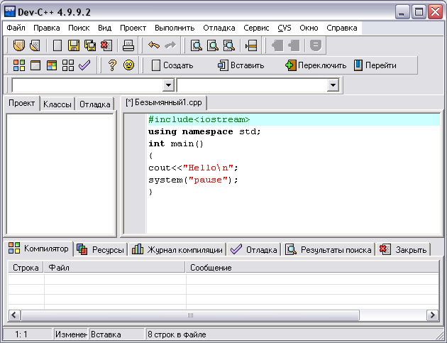Expand the first class browser dropdown arrow
This screenshot has height=343, width=447.
168,85
